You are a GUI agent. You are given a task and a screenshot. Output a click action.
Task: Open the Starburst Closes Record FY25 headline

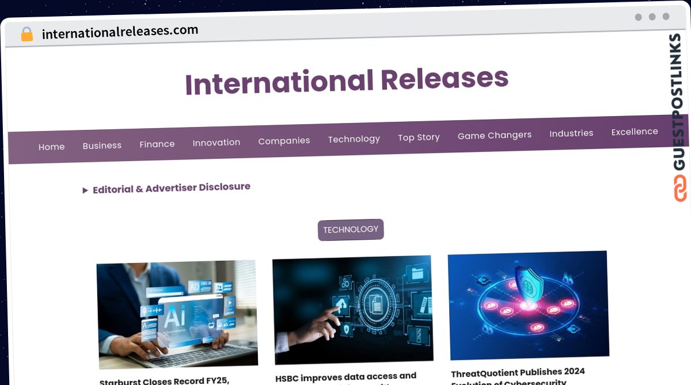pos(164,381)
